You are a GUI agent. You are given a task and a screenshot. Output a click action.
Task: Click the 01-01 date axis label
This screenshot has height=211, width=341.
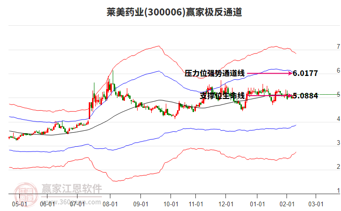point(257,204)
